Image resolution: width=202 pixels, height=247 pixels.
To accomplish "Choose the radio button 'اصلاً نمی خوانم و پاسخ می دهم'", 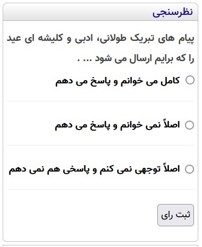I will [x=189, y=125].
